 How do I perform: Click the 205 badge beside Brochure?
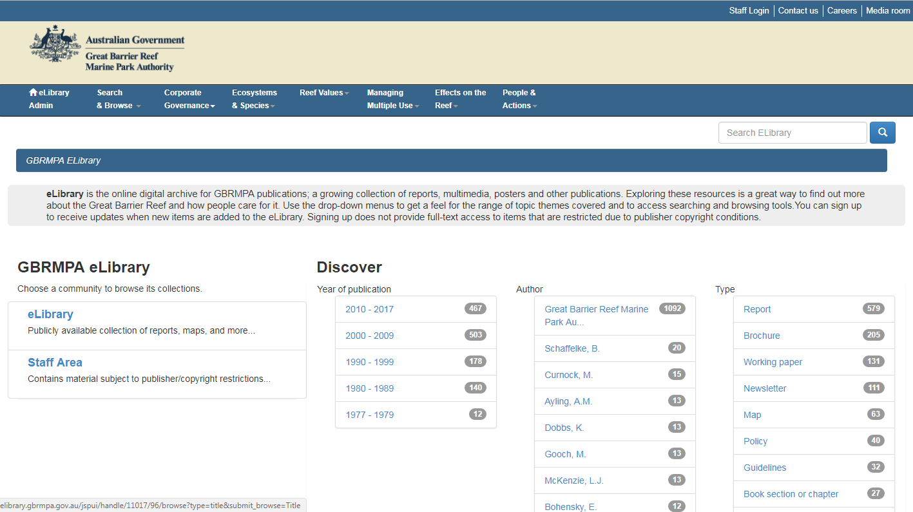(x=874, y=335)
